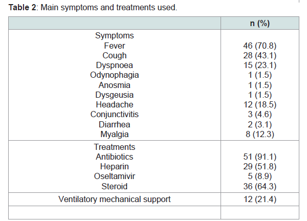Select the Antibiotics value 51 (91.1)

coord(260,157)
